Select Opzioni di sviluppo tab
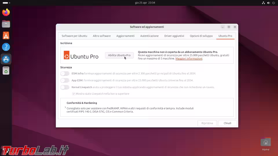 tap(201, 36)
